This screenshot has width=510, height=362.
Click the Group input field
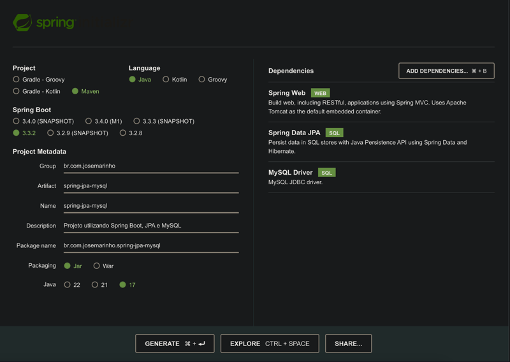(x=151, y=166)
